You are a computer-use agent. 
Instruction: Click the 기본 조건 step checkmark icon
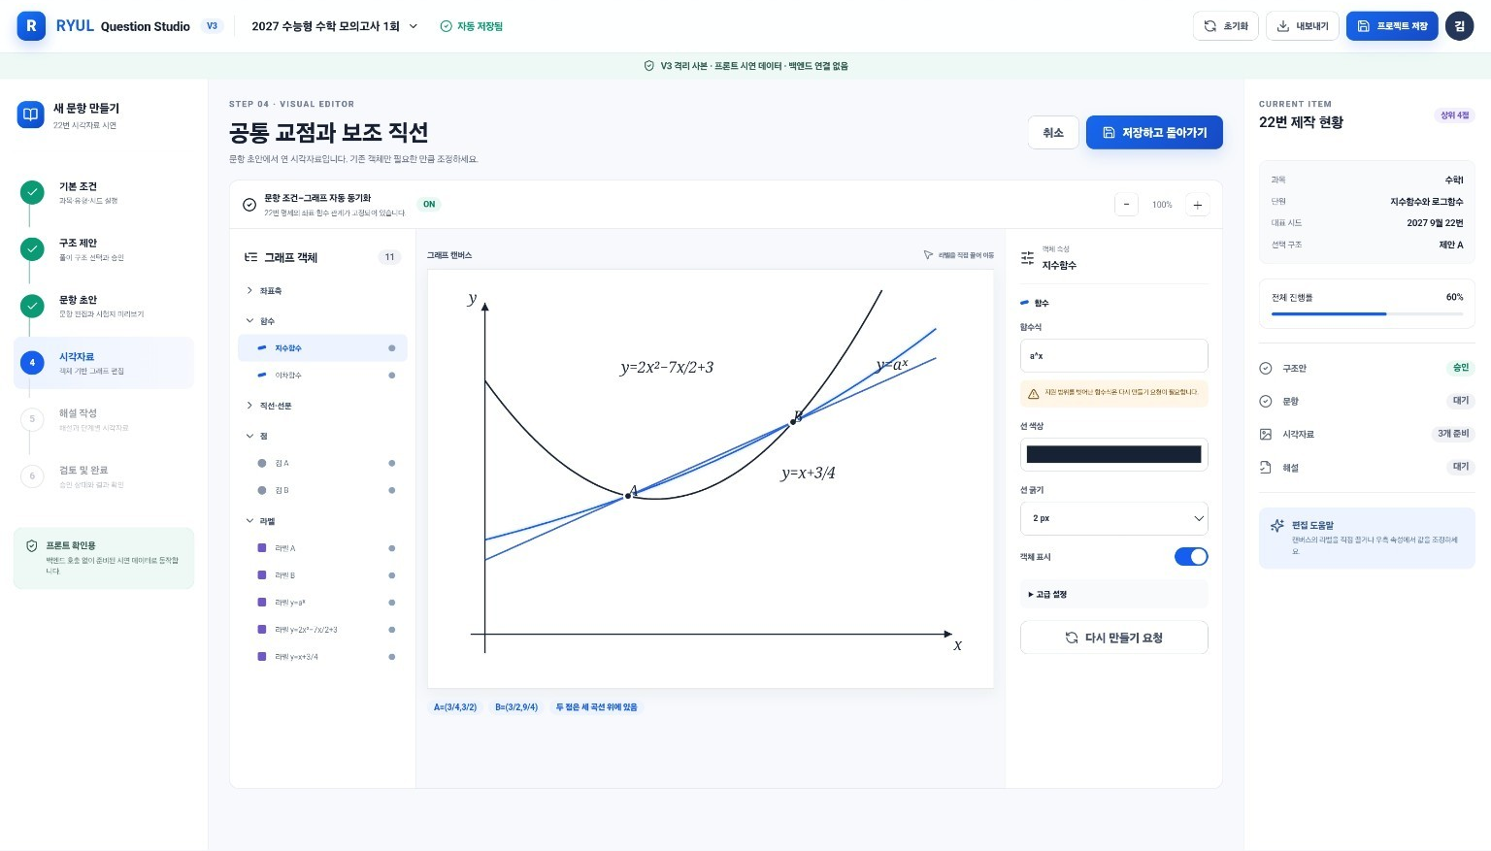point(32,192)
